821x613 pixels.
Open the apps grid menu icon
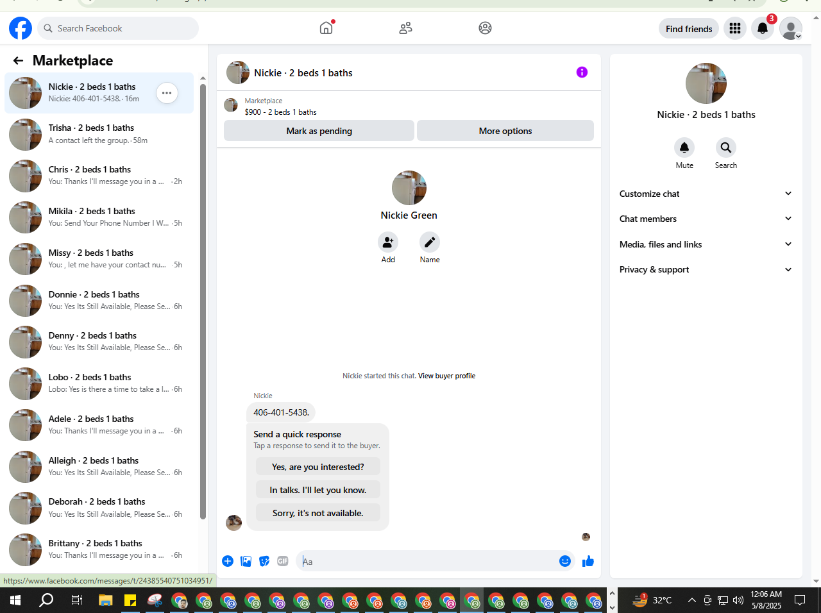pyautogui.click(x=735, y=28)
